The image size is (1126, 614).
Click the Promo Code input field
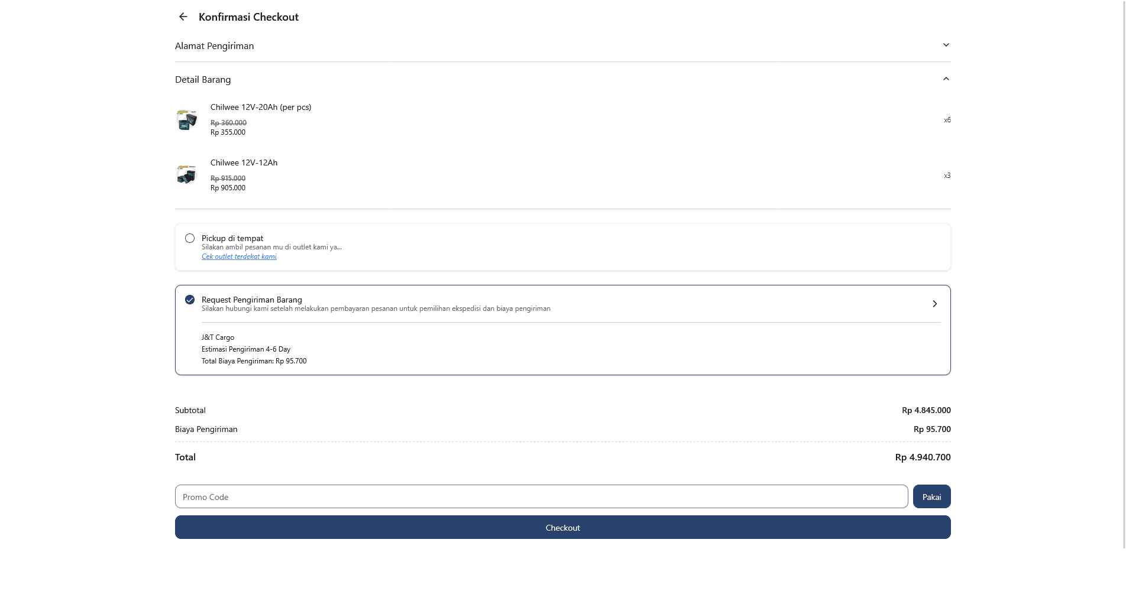pos(541,496)
